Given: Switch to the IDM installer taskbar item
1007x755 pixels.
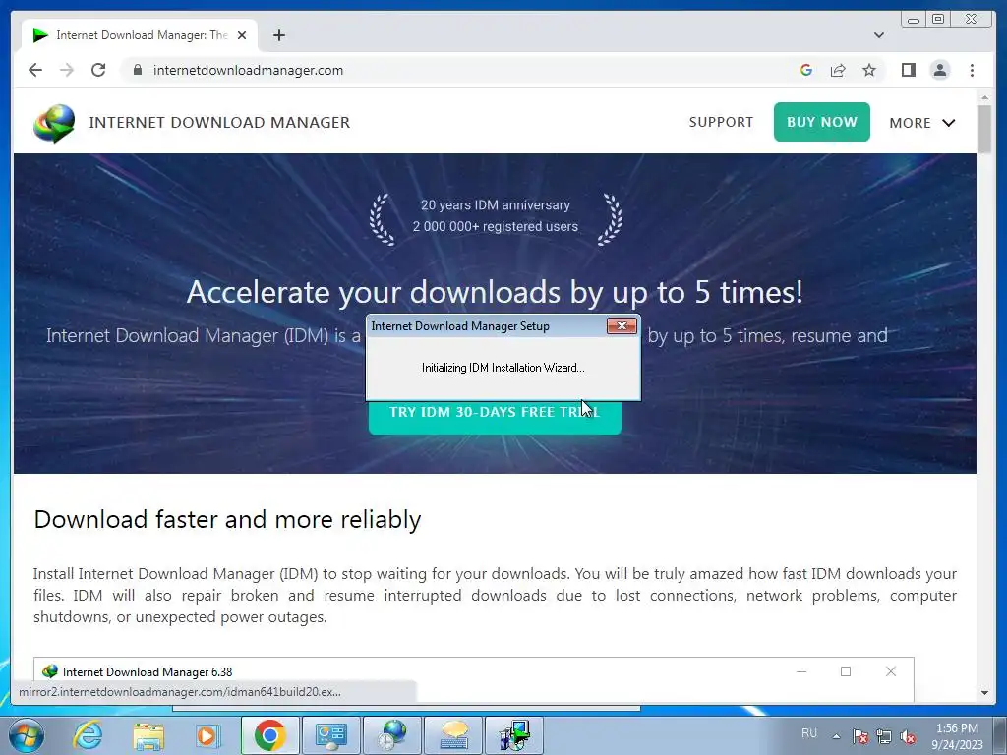Looking at the screenshot, I should click(x=514, y=735).
